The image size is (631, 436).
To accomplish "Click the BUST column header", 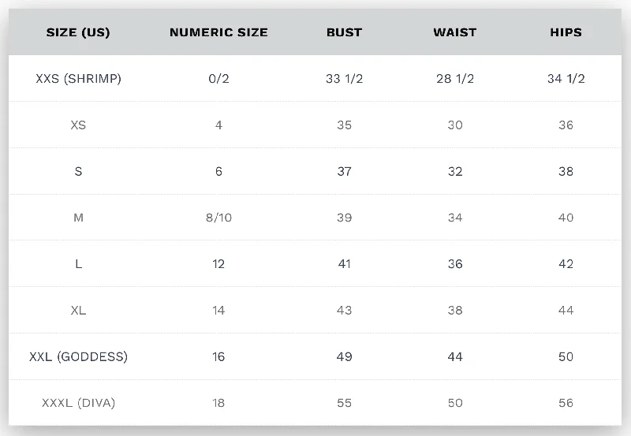I will [344, 32].
